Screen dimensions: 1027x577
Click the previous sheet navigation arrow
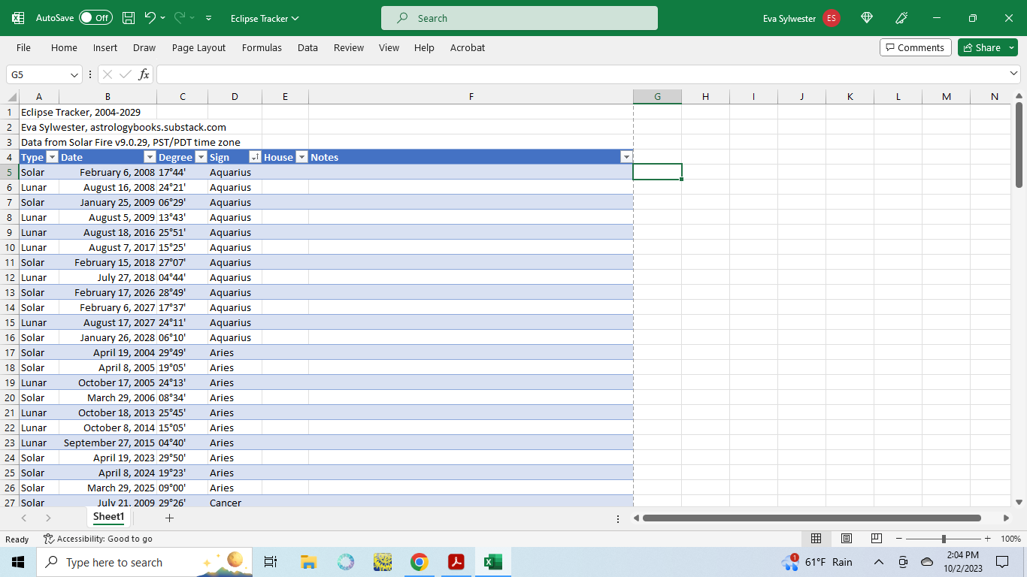pyautogui.click(x=24, y=518)
